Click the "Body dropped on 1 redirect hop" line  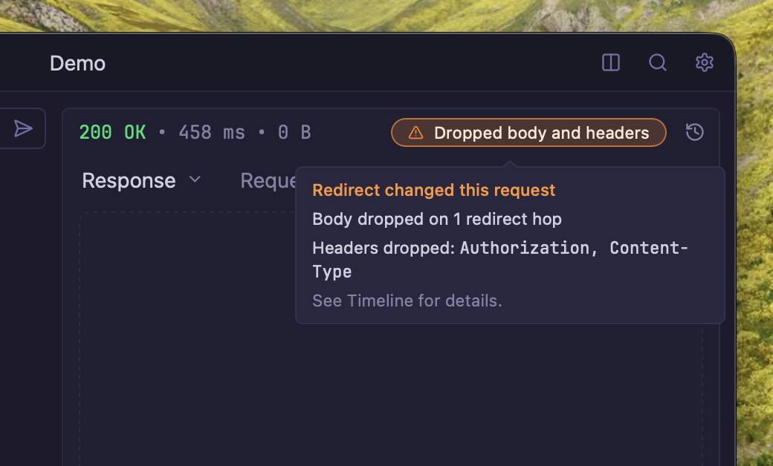tap(437, 219)
